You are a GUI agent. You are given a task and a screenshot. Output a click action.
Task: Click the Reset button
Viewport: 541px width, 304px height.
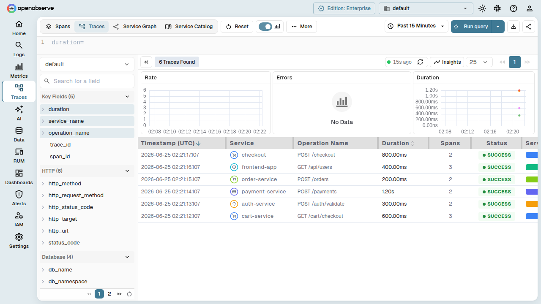pyautogui.click(x=237, y=27)
